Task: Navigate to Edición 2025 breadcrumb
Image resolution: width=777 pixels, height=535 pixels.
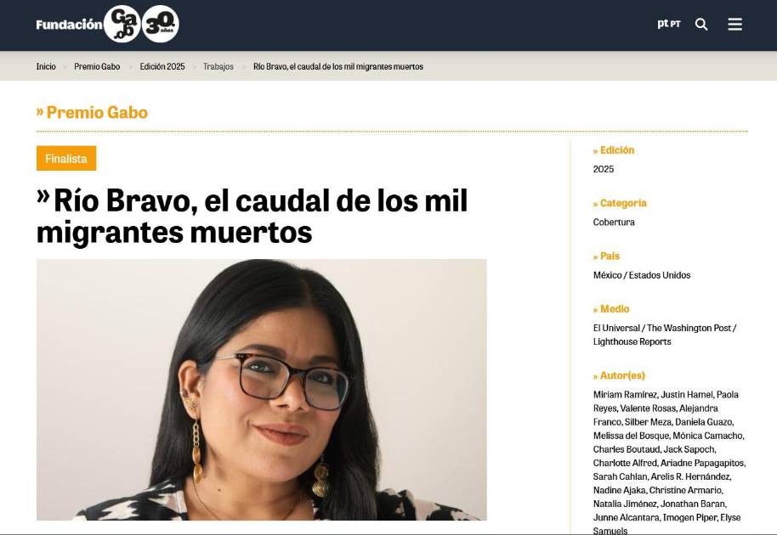Action: coord(162,66)
